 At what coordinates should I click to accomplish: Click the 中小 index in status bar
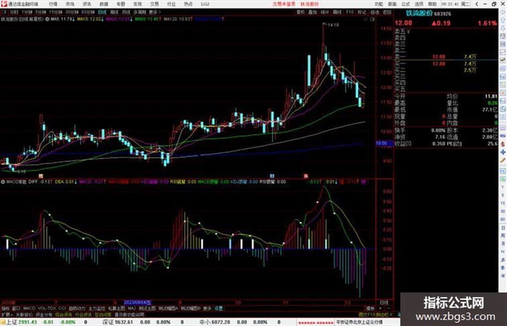coord(205,322)
